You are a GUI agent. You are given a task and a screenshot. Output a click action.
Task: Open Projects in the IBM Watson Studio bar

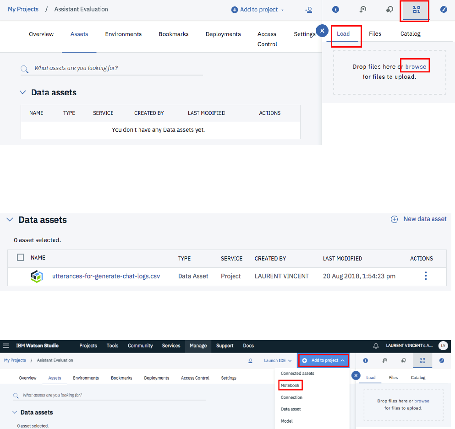(88, 346)
